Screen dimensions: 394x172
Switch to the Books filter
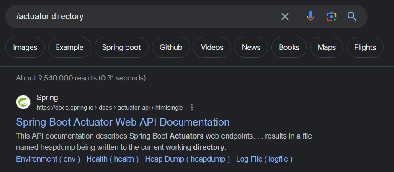pyautogui.click(x=289, y=47)
